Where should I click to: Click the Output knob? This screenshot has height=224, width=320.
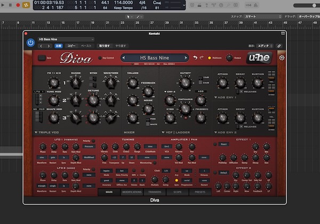coord(229,58)
